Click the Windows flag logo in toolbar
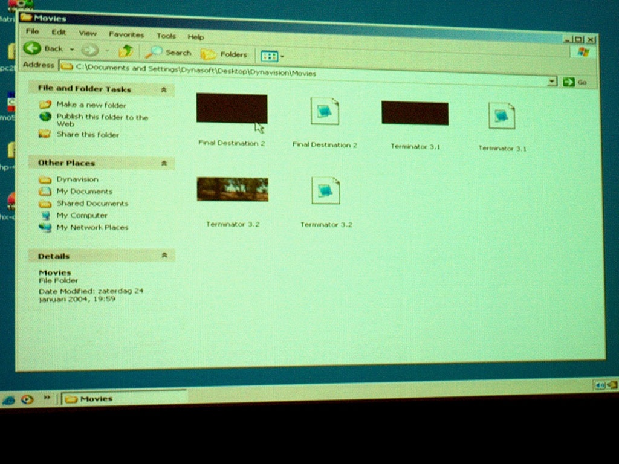 583,52
